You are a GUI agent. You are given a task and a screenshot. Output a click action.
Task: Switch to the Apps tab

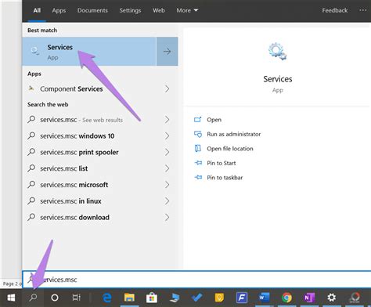[59, 10]
